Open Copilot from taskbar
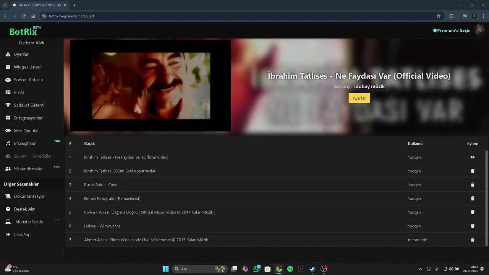 tap(245, 269)
